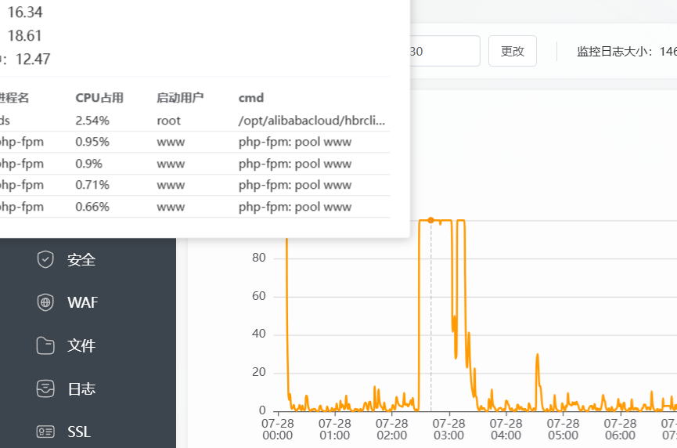Click the 0.95% CPU usage cell
The height and width of the screenshot is (448, 677).
tap(92, 142)
